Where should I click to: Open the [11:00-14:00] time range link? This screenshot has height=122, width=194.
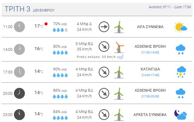coord(150,52)
